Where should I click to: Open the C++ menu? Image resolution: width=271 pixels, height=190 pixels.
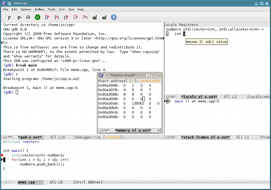62,9
